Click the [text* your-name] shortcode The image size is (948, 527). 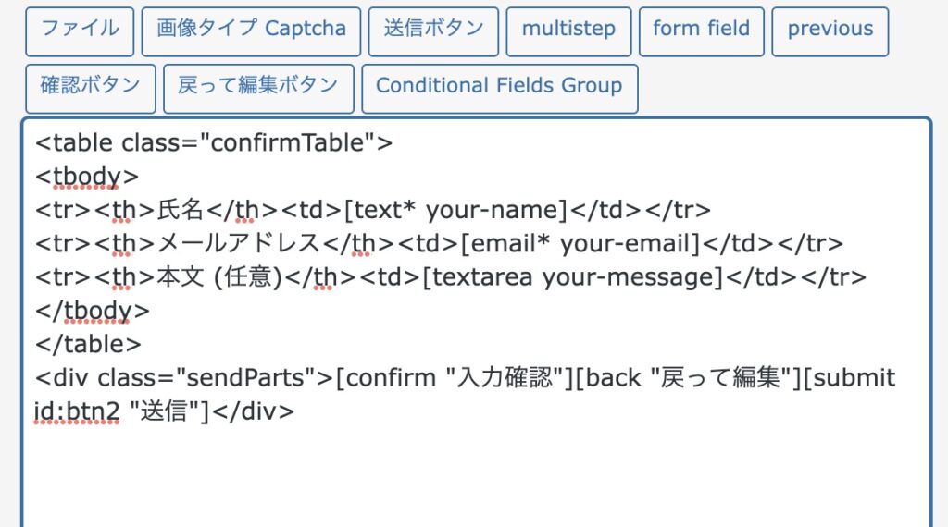(x=455, y=210)
